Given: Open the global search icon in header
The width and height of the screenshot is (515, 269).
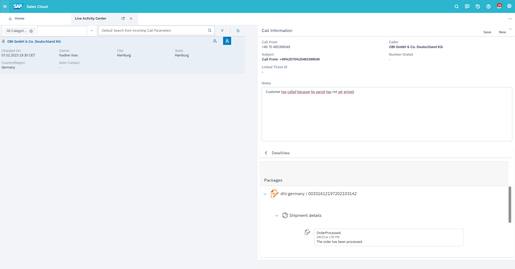Looking at the screenshot, I should [x=456, y=6].
